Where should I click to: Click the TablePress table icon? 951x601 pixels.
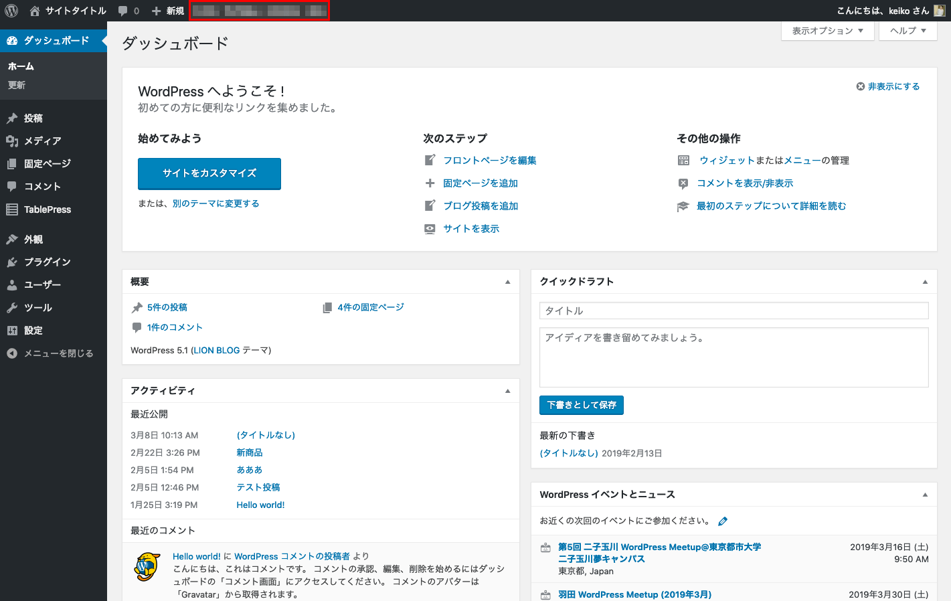click(x=12, y=209)
